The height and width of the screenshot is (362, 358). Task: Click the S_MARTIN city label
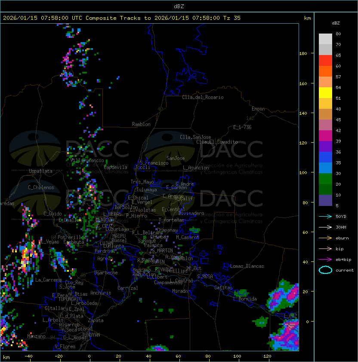point(162,250)
